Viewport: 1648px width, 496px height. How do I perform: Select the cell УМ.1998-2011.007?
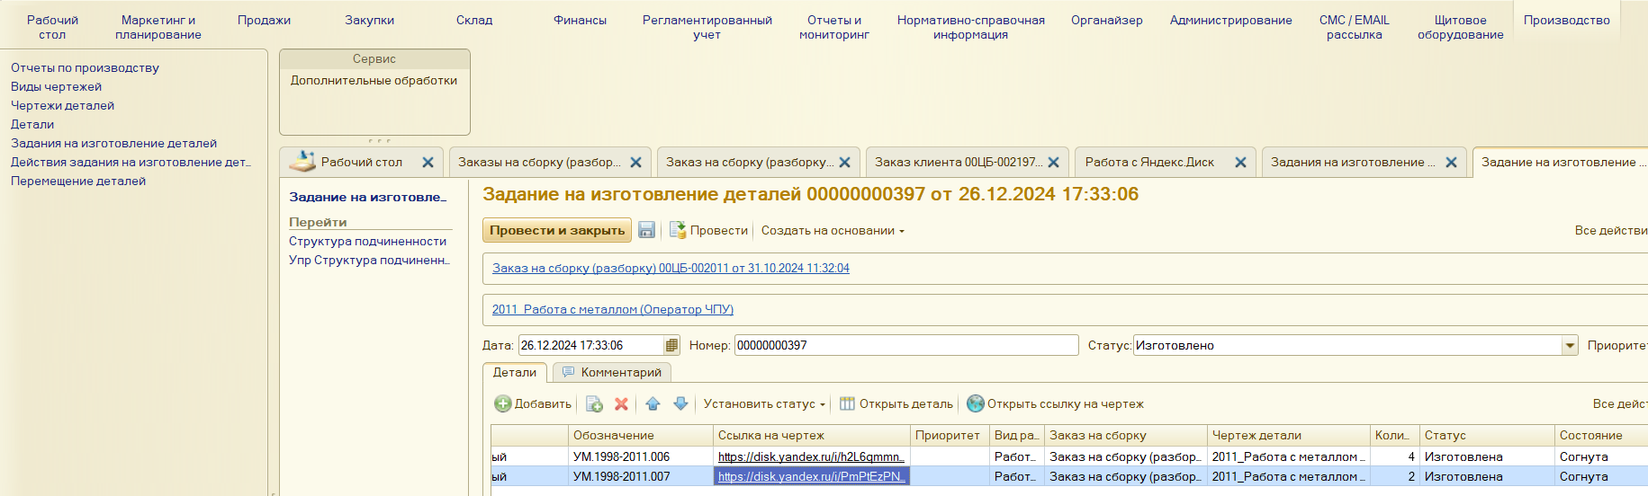pos(640,476)
